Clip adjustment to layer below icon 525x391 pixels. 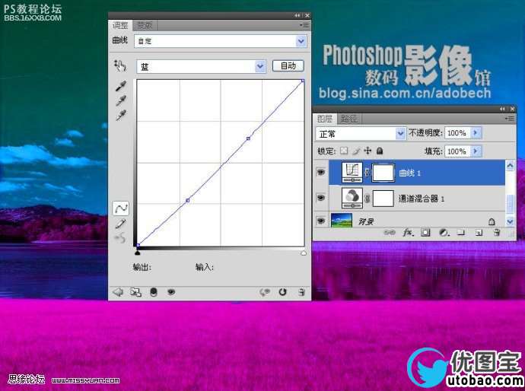point(154,292)
